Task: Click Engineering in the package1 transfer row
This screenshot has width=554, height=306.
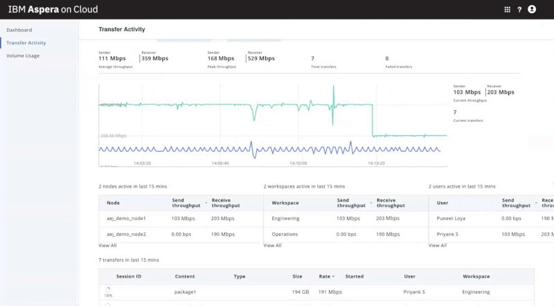Action: [x=476, y=292]
